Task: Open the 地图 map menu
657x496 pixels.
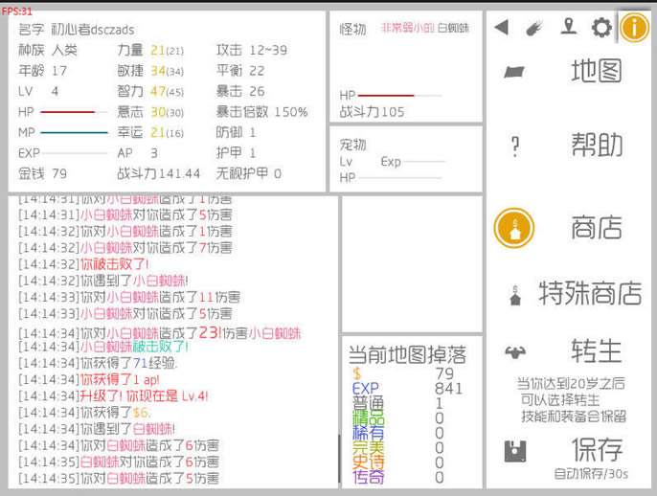Action: tap(597, 71)
